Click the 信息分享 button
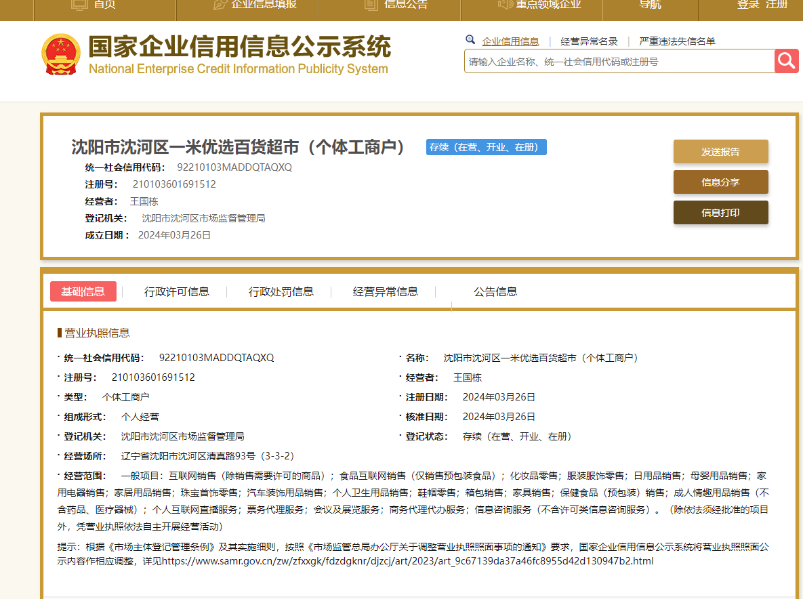Image resolution: width=803 pixels, height=599 pixels. [x=720, y=182]
